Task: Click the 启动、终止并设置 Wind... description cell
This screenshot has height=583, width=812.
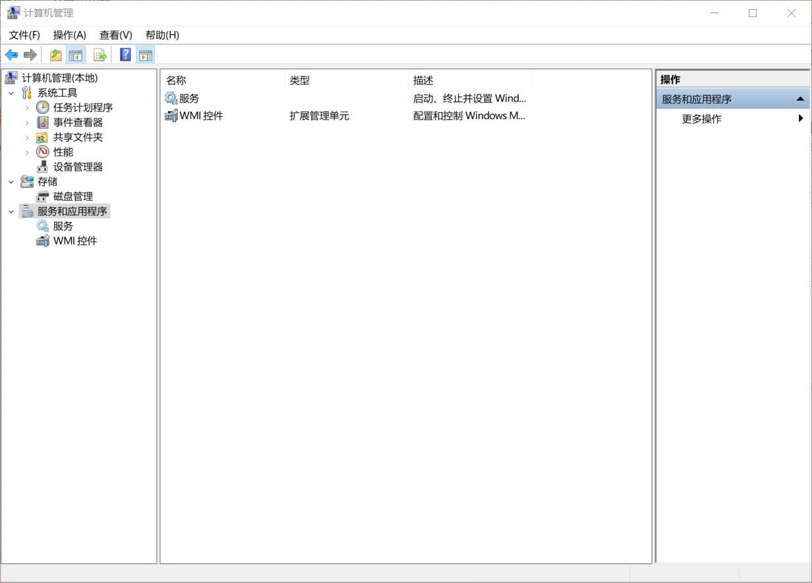Action: [470, 98]
